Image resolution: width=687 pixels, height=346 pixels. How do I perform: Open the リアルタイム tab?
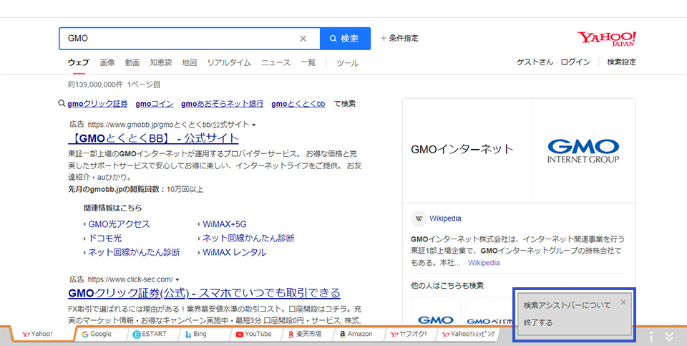(x=229, y=63)
